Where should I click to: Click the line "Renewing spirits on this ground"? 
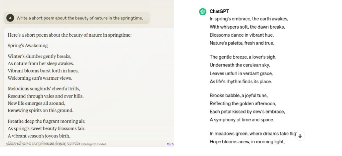40,110
